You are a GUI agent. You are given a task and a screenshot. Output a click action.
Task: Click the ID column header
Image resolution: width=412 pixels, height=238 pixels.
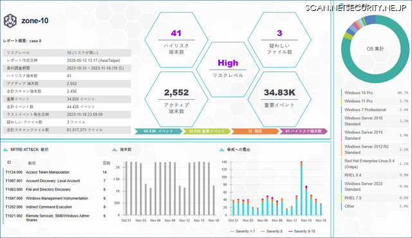pyautogui.click(x=9, y=163)
